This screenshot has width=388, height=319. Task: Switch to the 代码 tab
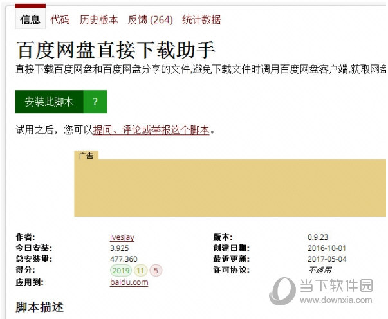click(60, 19)
